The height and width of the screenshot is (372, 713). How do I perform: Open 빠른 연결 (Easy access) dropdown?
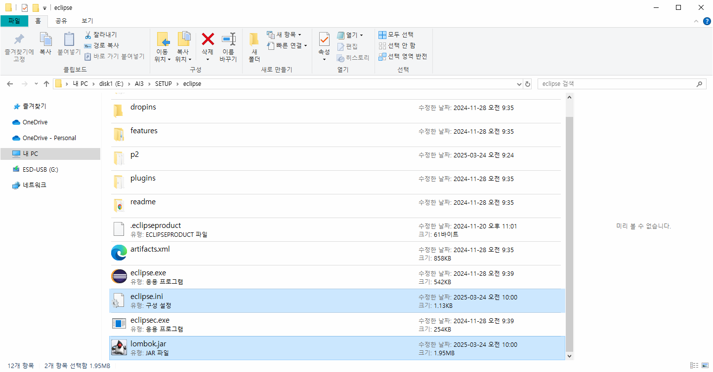coord(287,45)
